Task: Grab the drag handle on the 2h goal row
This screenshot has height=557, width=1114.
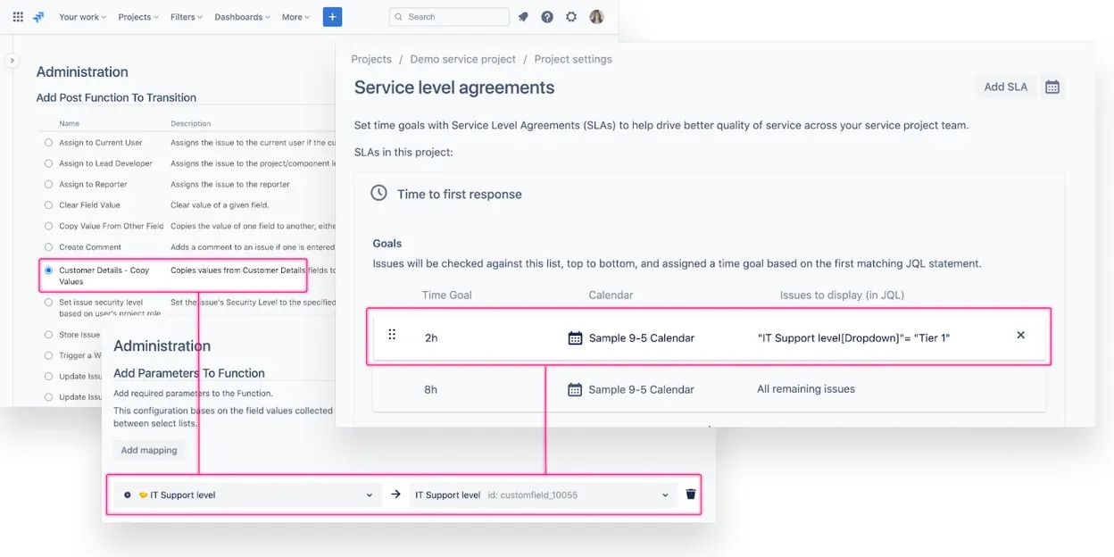Action: pyautogui.click(x=392, y=336)
